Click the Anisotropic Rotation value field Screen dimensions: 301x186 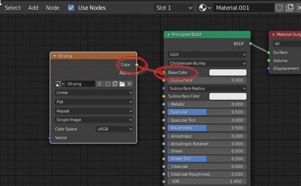[x=207, y=144]
